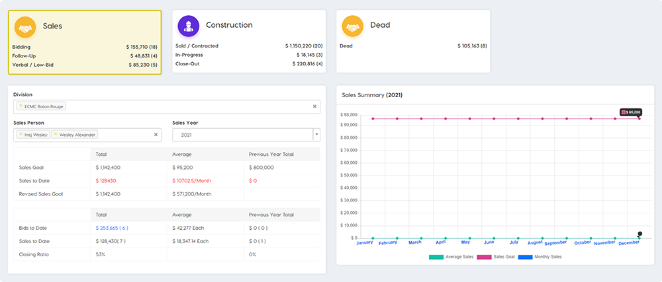Open the Sales Year dropdown arrow

point(316,135)
